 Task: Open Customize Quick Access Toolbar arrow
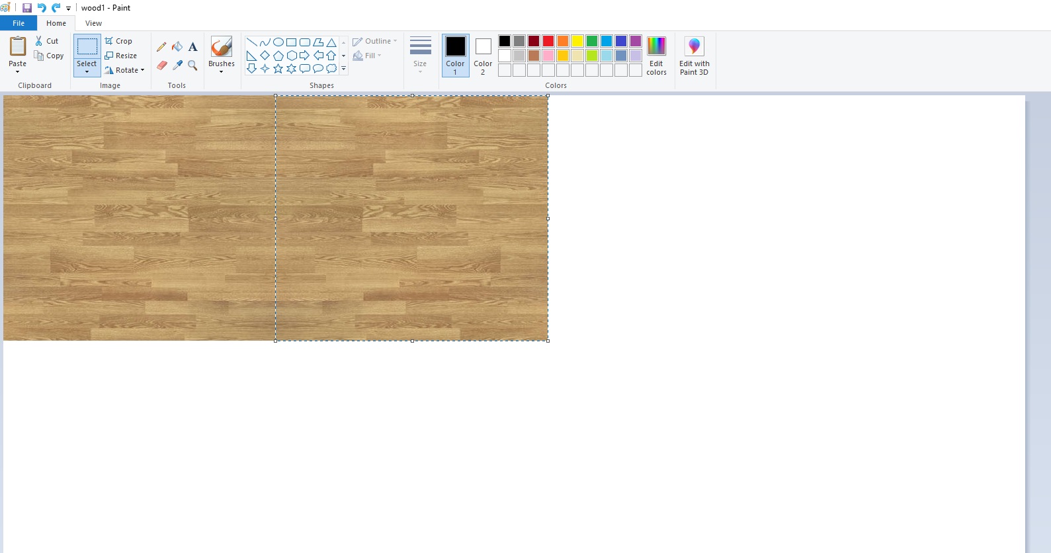pyautogui.click(x=68, y=9)
